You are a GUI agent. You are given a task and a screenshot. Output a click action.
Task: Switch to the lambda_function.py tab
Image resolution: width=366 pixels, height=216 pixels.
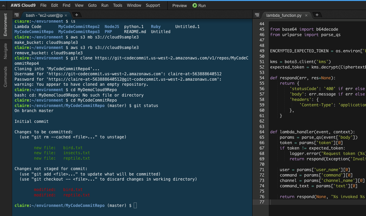tap(285, 15)
